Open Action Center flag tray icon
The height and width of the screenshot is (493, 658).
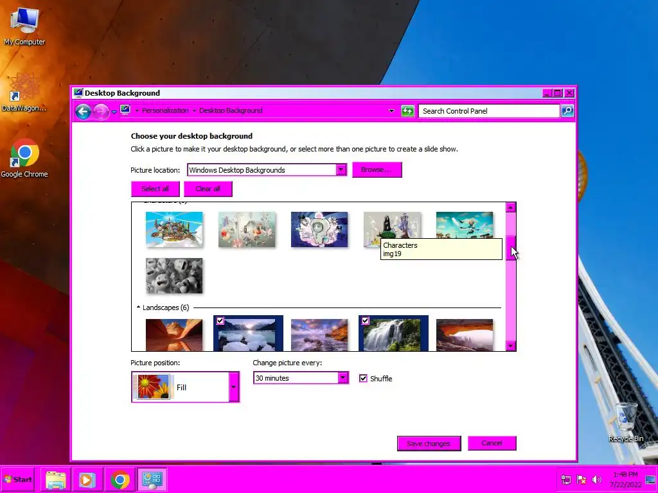[582, 480]
